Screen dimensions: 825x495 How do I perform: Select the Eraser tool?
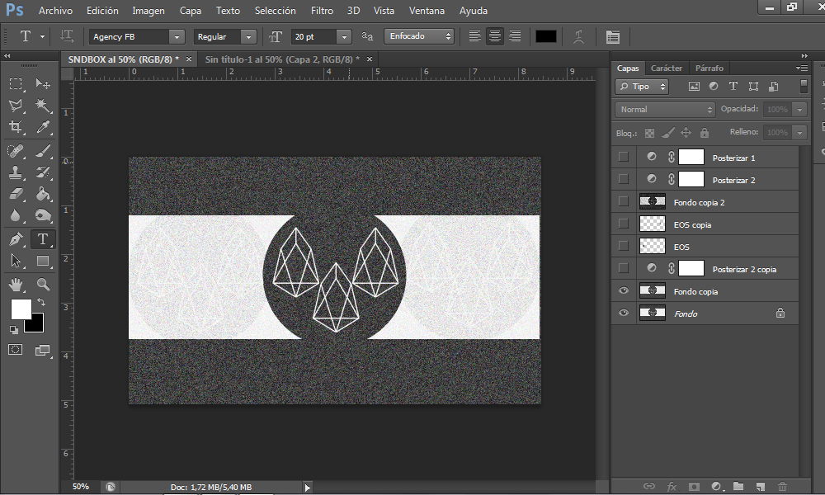tap(16, 194)
